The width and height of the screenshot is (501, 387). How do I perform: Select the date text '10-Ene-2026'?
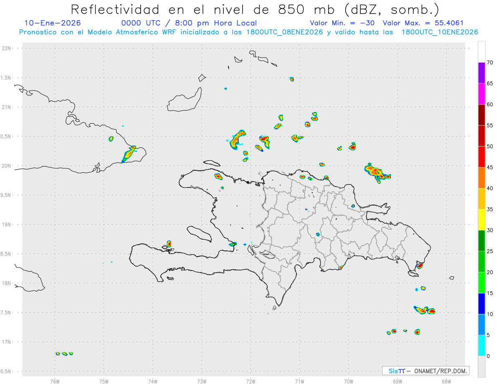coord(53,23)
